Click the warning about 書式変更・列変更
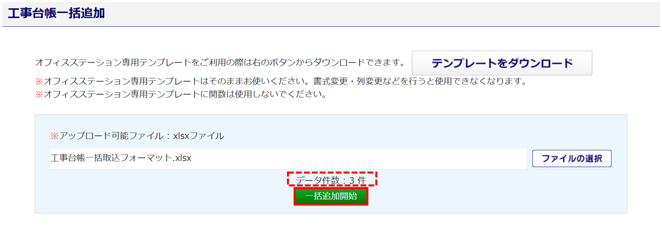662x226 pixels. point(281,81)
